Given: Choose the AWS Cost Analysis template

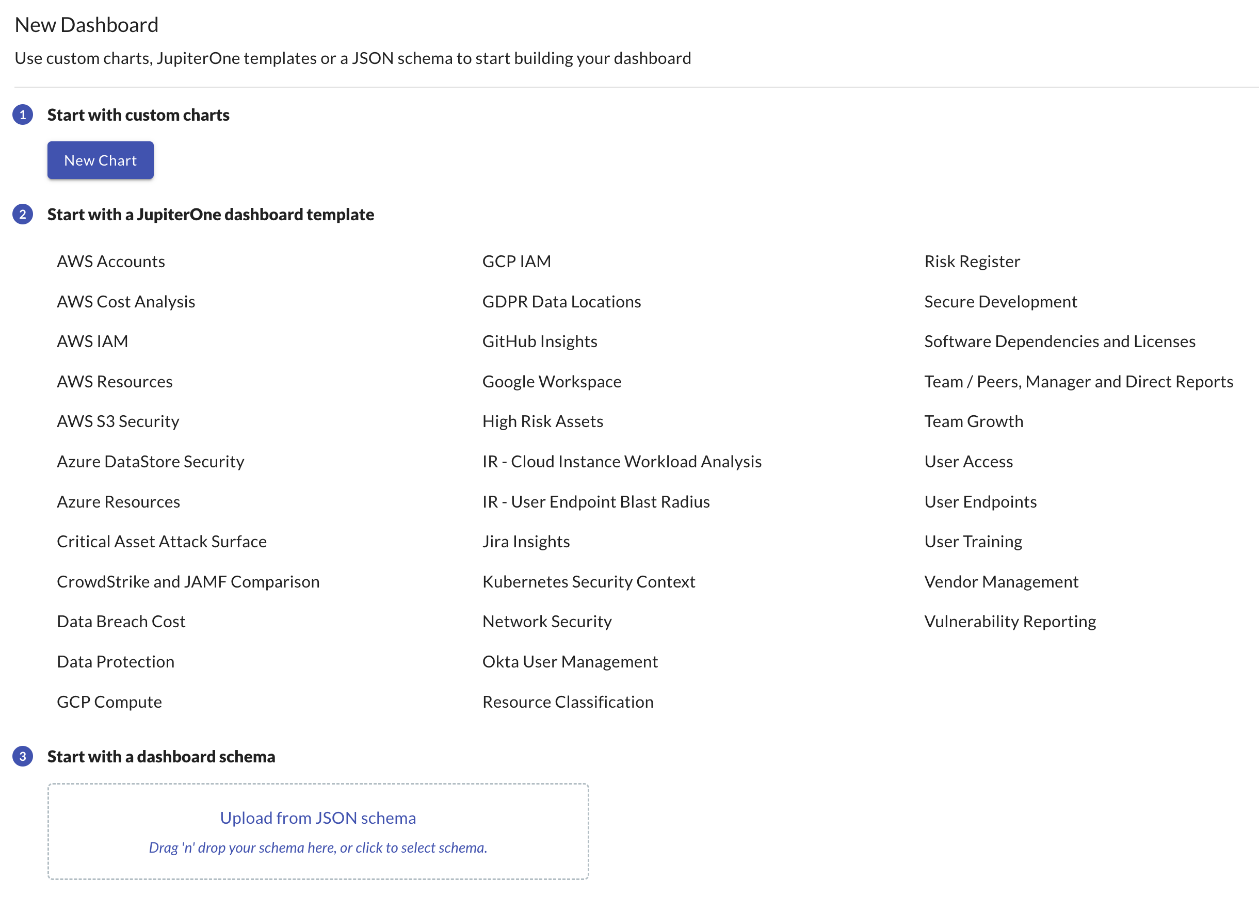Looking at the screenshot, I should (x=125, y=301).
